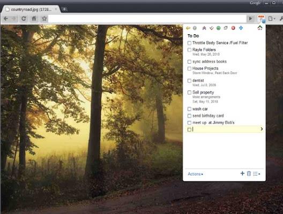The image size is (283, 214).
Task: Check off dentist task
Action: (189, 81)
